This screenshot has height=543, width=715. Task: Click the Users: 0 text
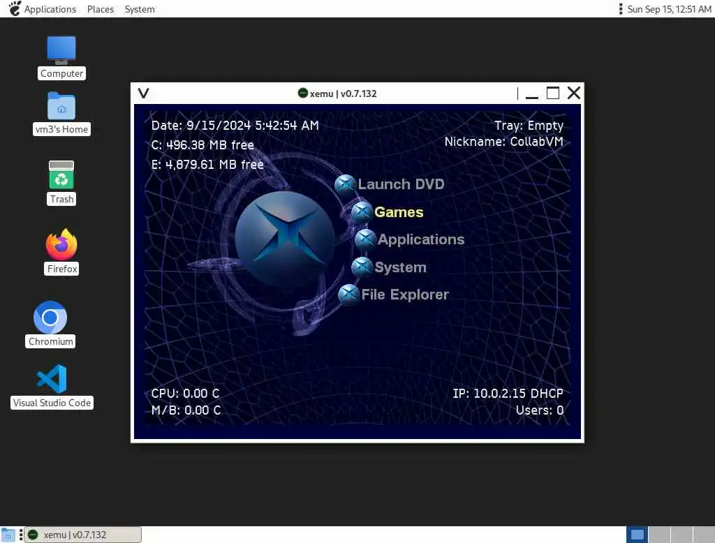click(540, 410)
